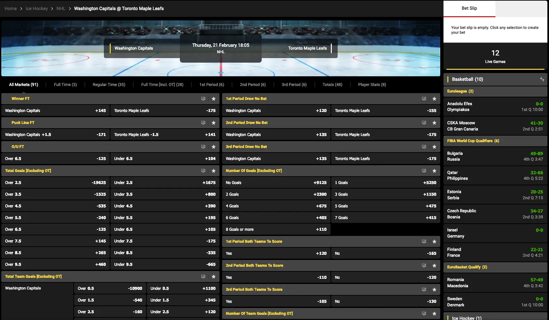Go to Home breadcrumb
This screenshot has width=549, height=320.
[11, 8]
